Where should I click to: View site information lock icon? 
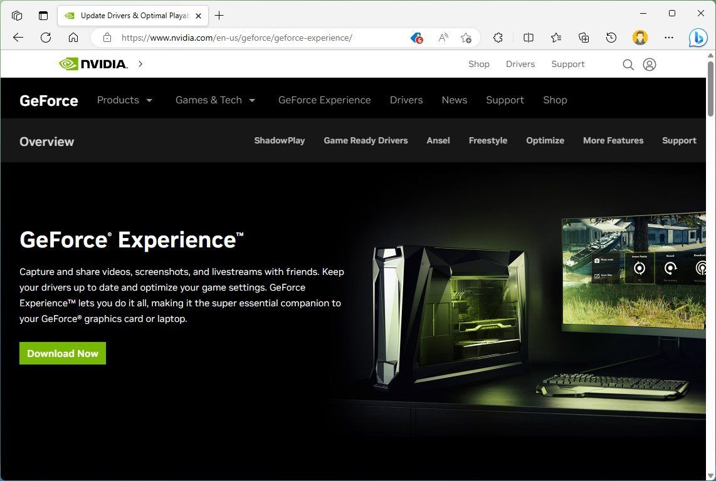click(107, 38)
